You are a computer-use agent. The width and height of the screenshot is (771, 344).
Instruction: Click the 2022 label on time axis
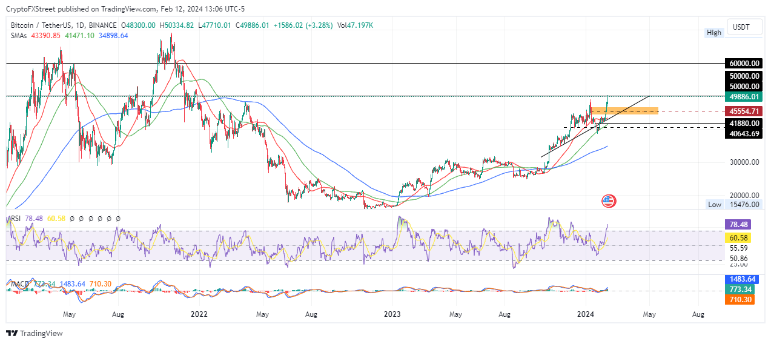tap(199, 314)
